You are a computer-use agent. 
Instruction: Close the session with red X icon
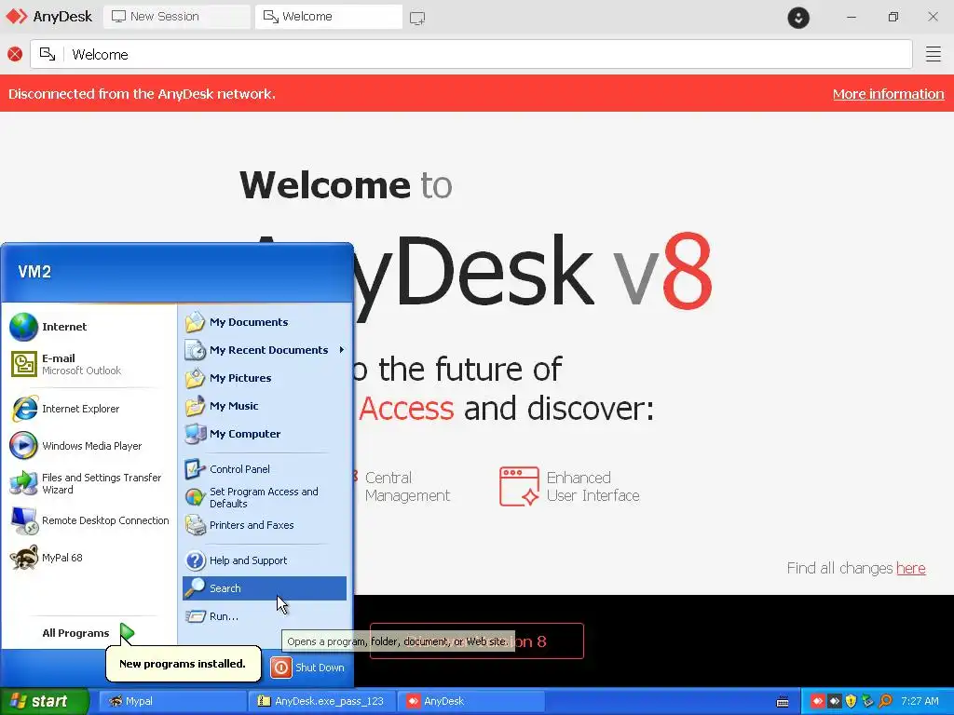[15, 54]
